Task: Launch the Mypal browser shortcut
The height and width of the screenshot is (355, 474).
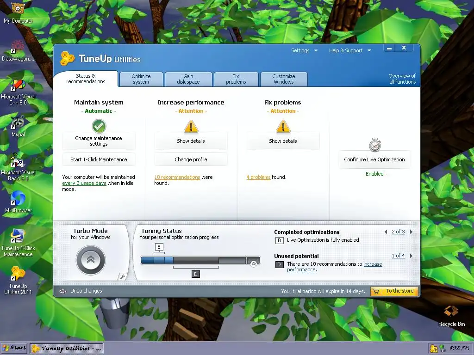Action: pos(18,127)
